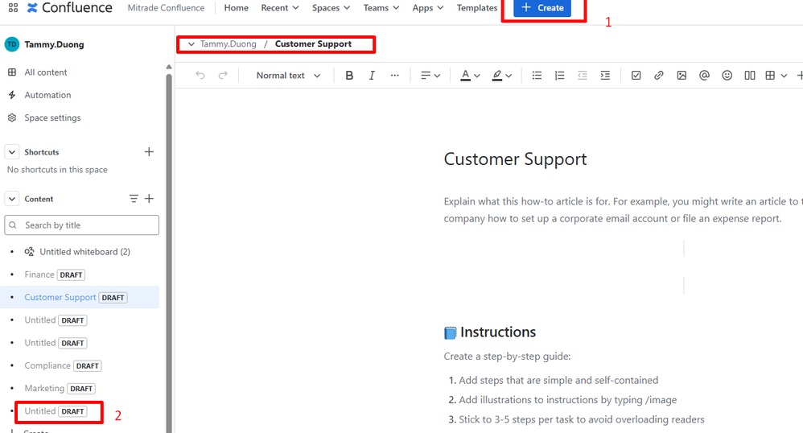The image size is (803, 433).
Task: Collapse the Content section in sidebar
Action: [12, 199]
